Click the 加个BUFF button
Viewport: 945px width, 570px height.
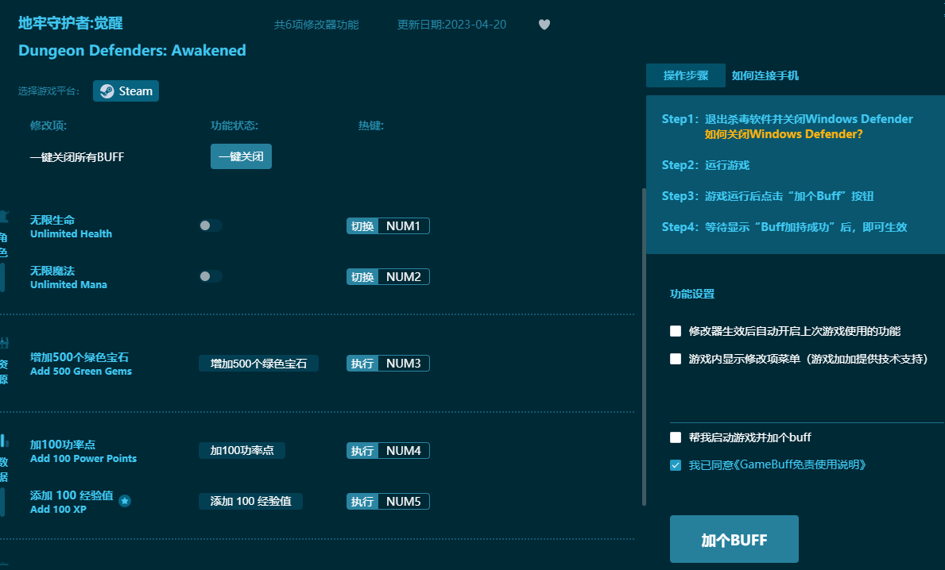pos(734,539)
